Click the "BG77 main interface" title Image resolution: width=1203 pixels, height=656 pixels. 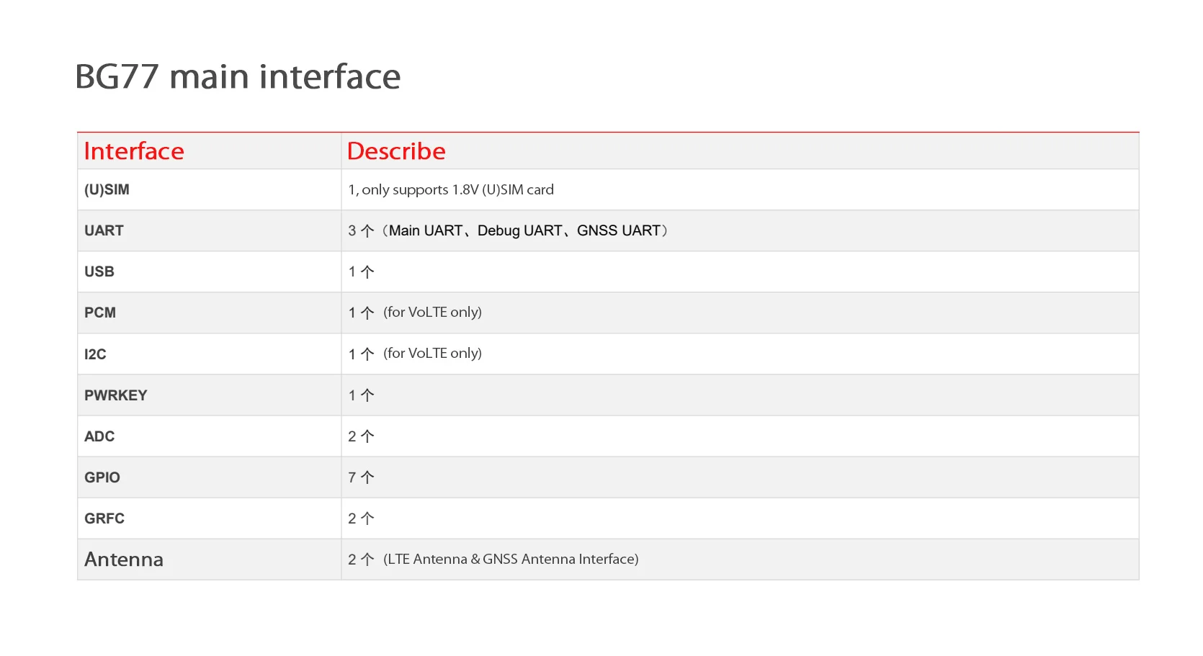[x=238, y=76]
